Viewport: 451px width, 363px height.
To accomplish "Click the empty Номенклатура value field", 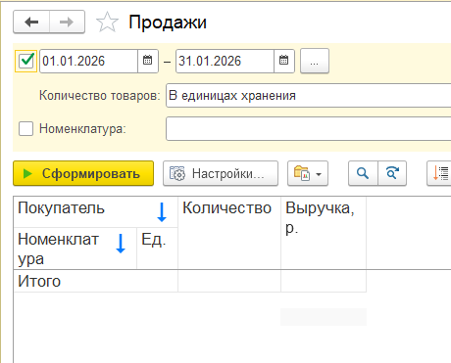I will click(308, 128).
